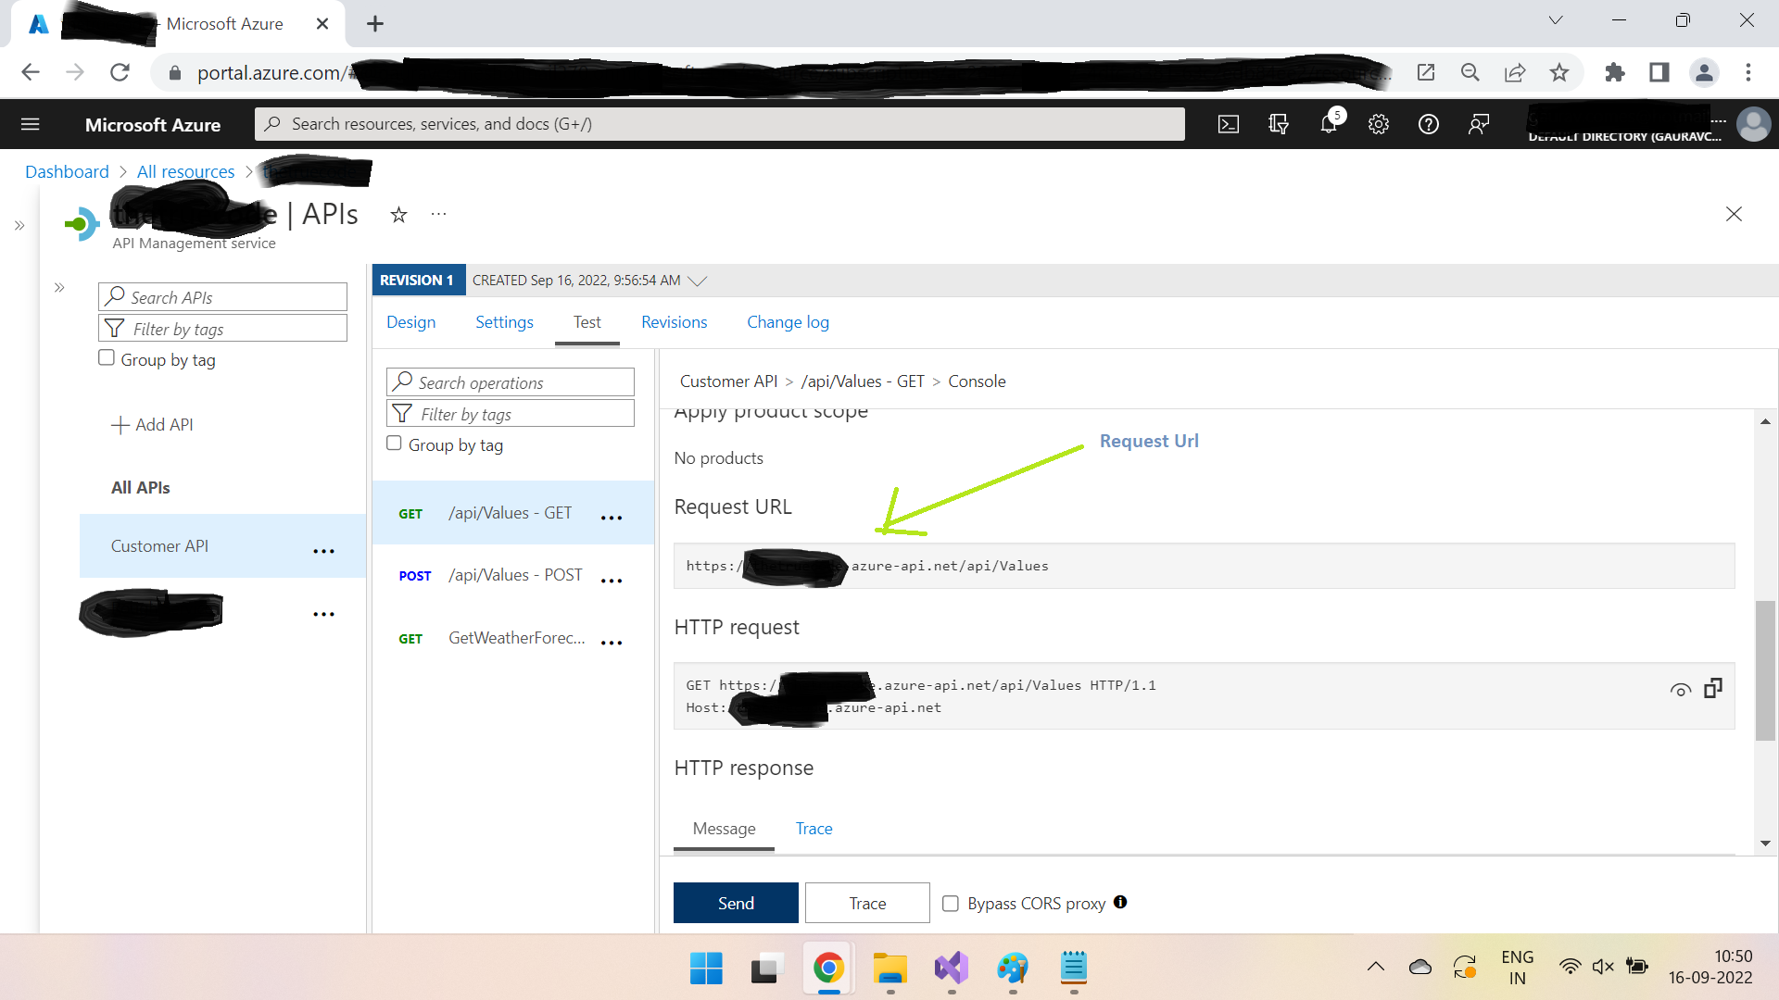The width and height of the screenshot is (1779, 1000).
Task: Click the notifications bell icon
Action: pyautogui.click(x=1328, y=123)
